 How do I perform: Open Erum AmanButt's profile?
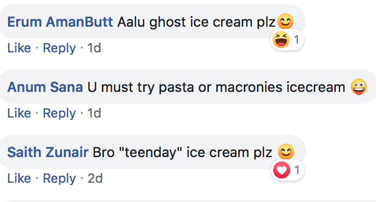pos(60,22)
